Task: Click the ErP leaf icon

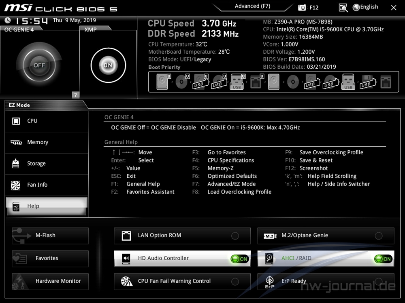Action: click(x=270, y=282)
